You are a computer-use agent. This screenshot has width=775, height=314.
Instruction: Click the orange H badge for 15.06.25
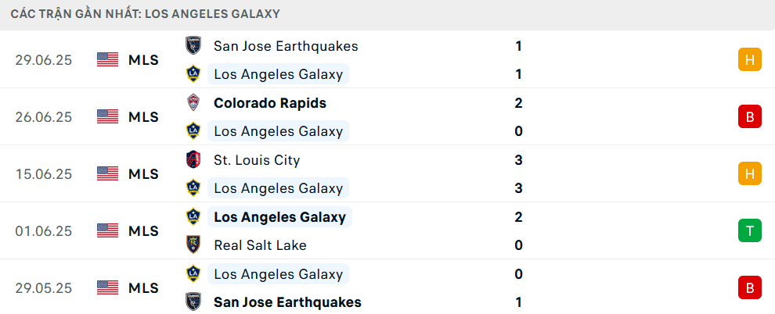click(749, 173)
